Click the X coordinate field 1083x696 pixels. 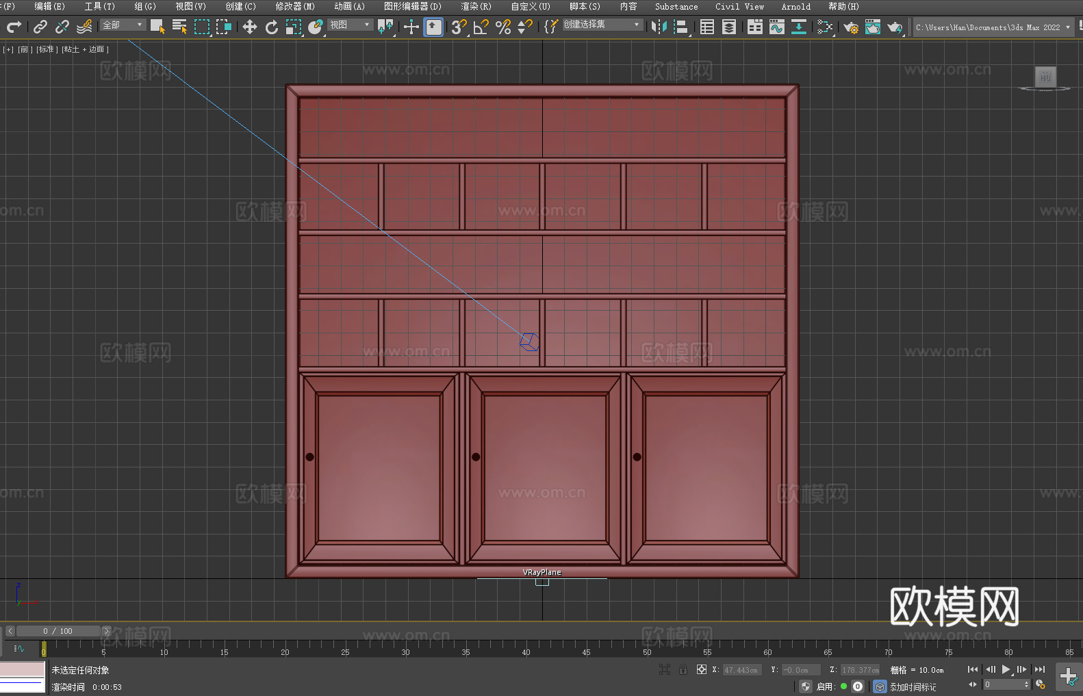741,670
